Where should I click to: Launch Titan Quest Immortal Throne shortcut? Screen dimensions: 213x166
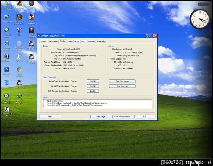19,19
